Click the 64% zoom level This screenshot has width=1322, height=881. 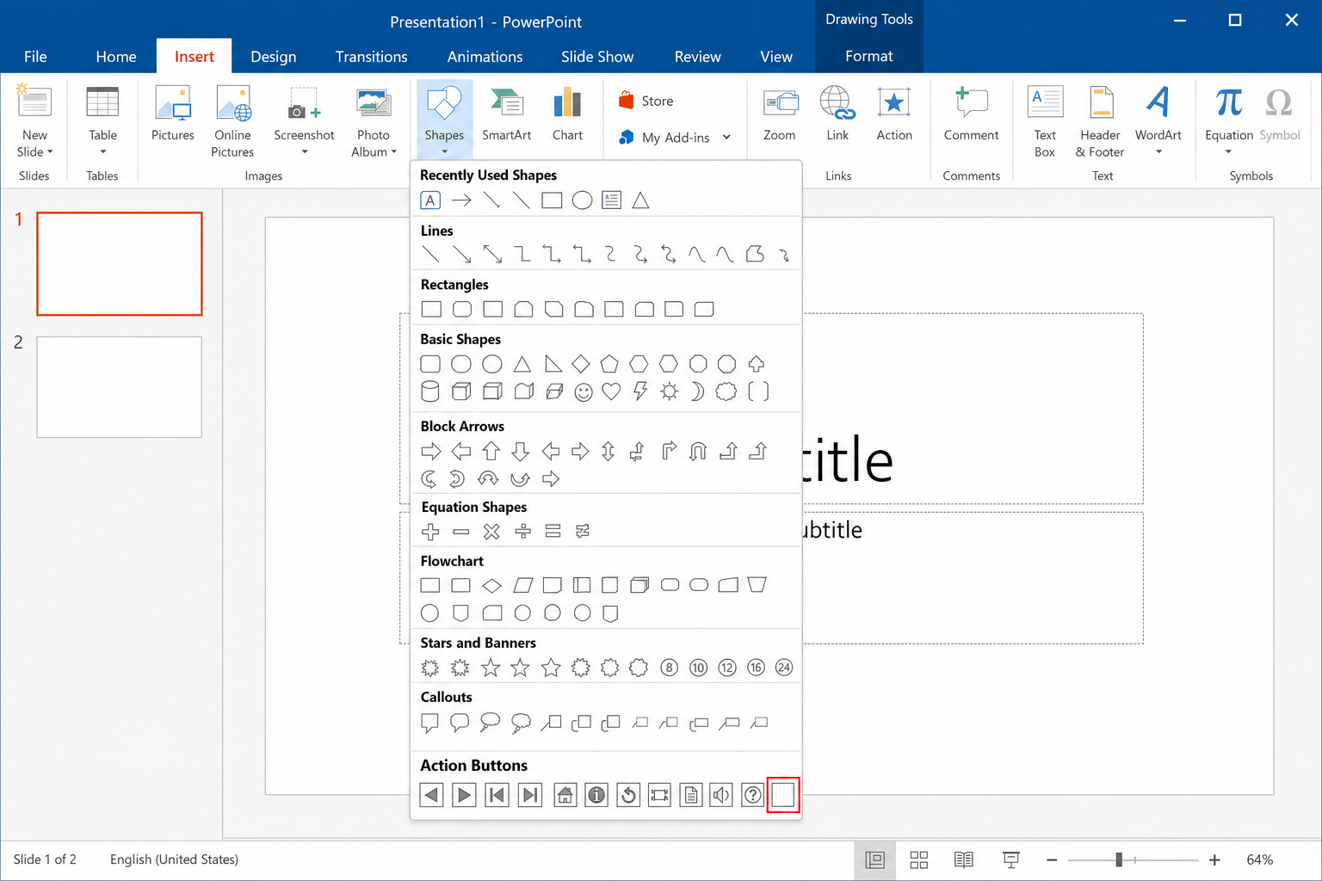1260,859
